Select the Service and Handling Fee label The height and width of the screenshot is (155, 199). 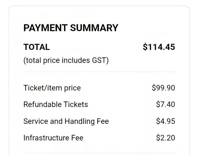pos(66,121)
